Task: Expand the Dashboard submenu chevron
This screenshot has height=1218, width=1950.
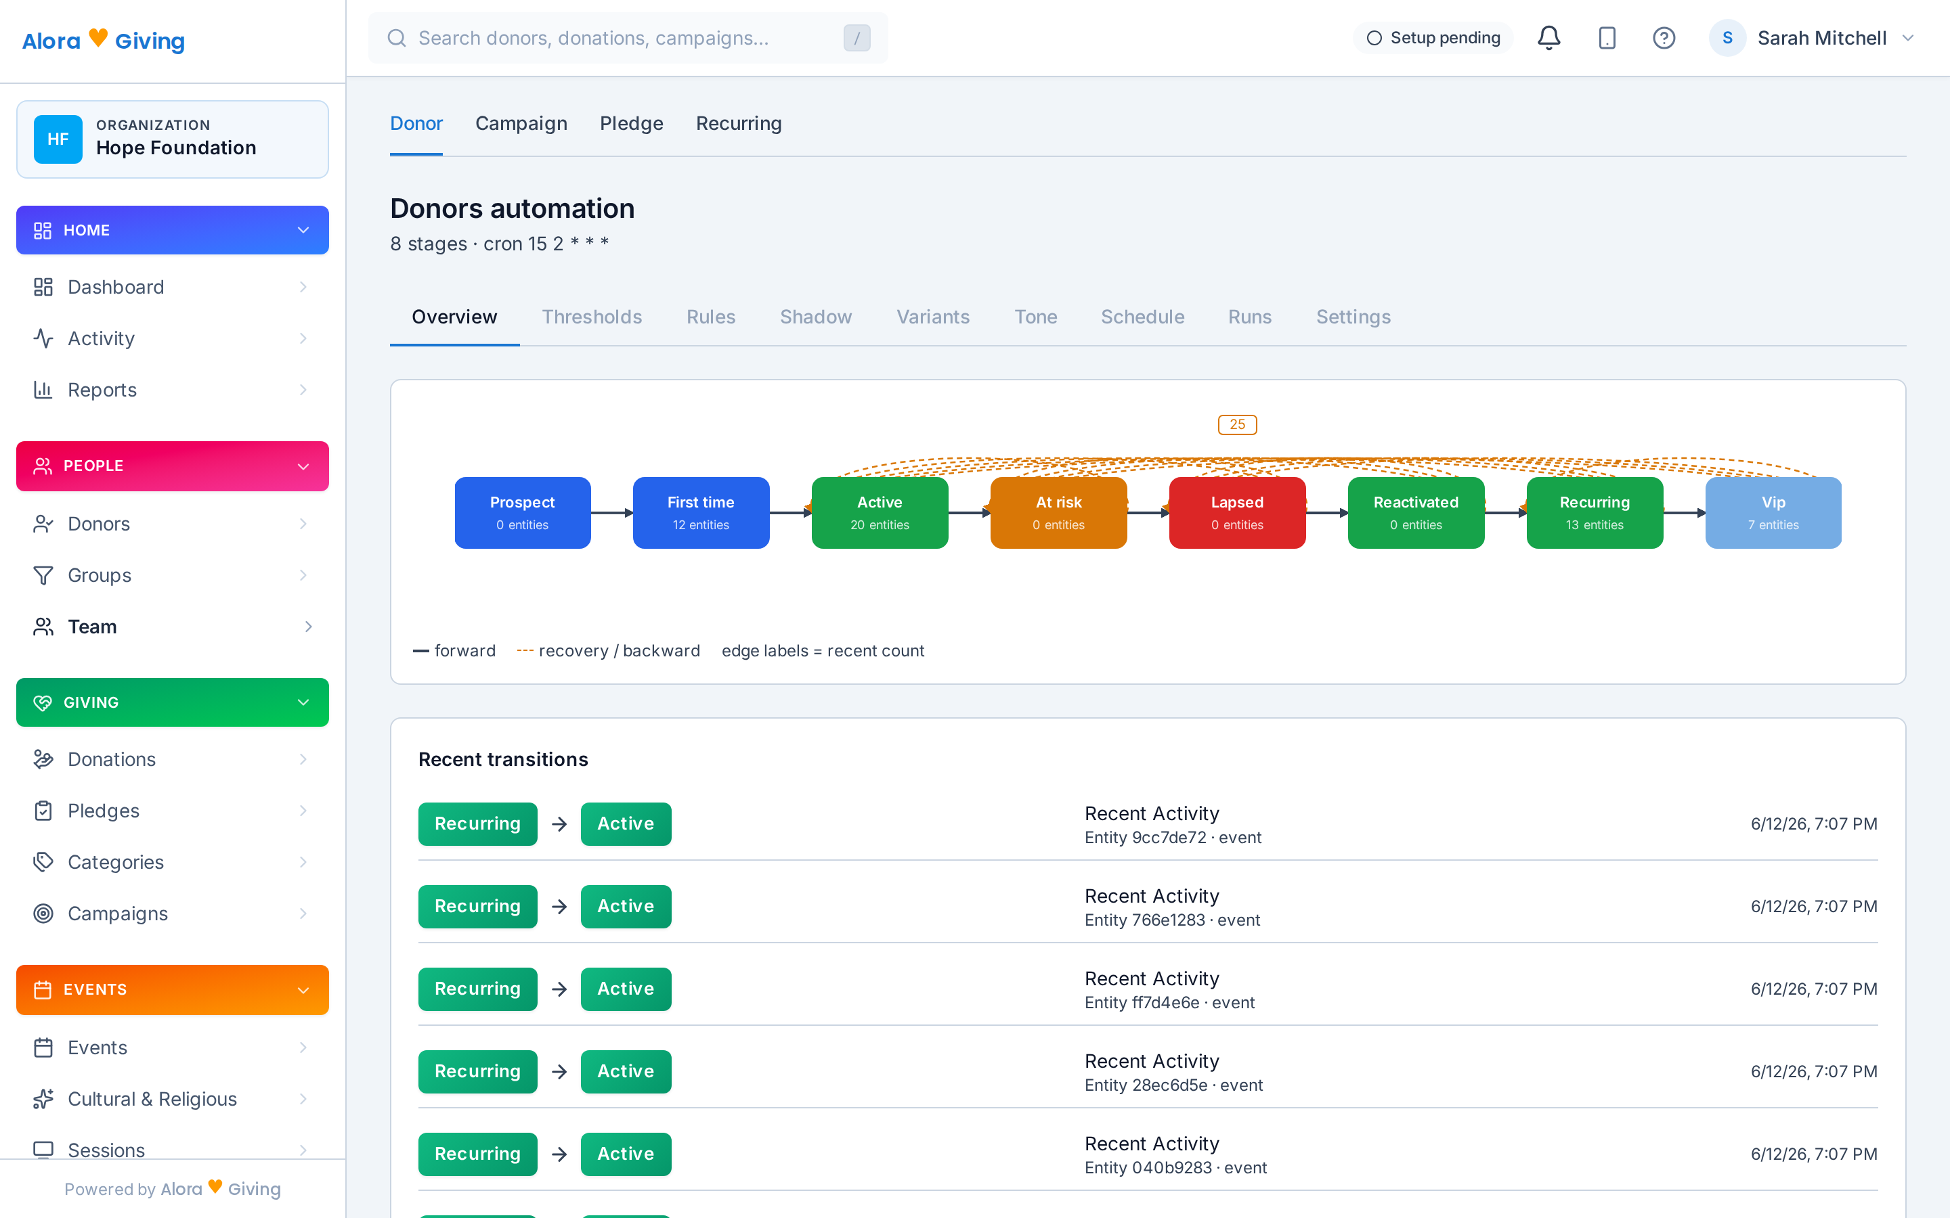Action: 303,287
